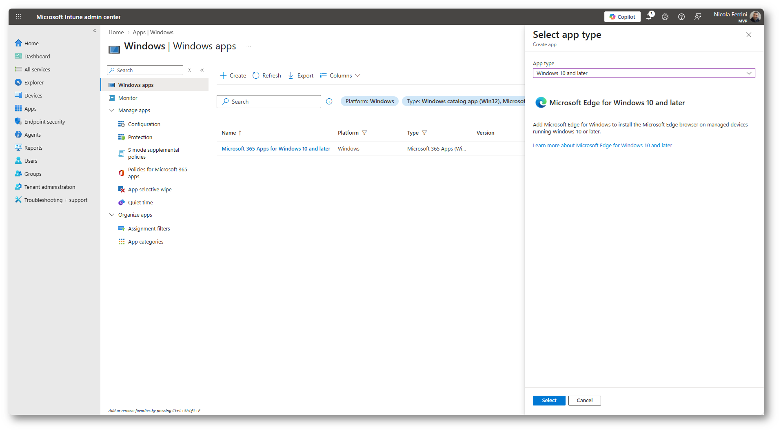Open the notifications bell icon
781x432 pixels.
pos(649,17)
